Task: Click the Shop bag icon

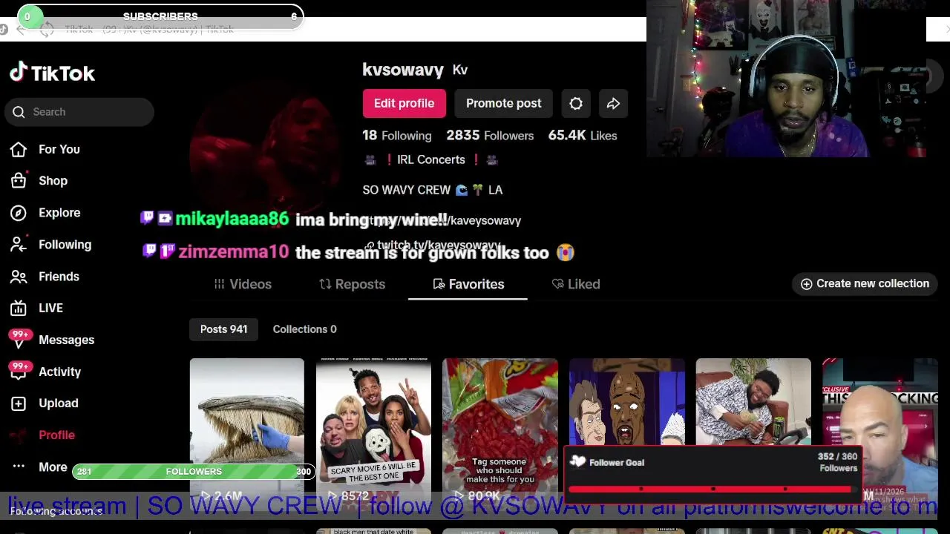Action: 19,181
